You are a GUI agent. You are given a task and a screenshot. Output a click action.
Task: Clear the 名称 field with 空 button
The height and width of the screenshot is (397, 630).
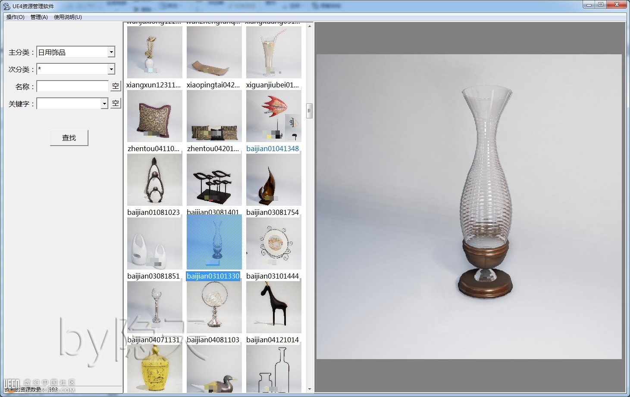point(116,86)
